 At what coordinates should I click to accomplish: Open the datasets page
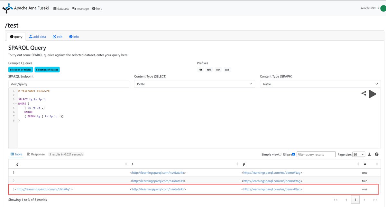point(61,9)
